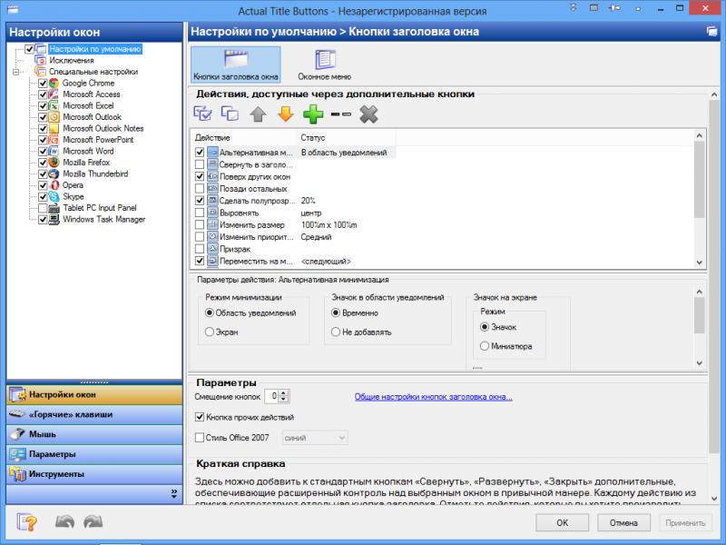Move action up with gray arrow
The image size is (726, 545).
[x=258, y=114]
